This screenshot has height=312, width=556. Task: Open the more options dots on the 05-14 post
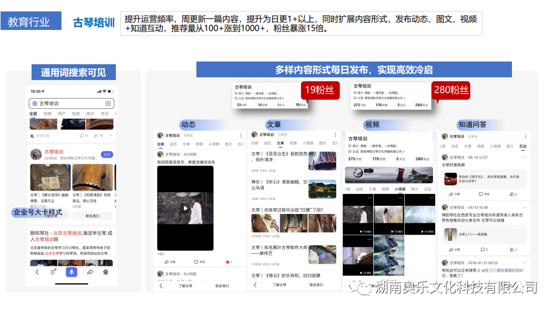click(524, 157)
